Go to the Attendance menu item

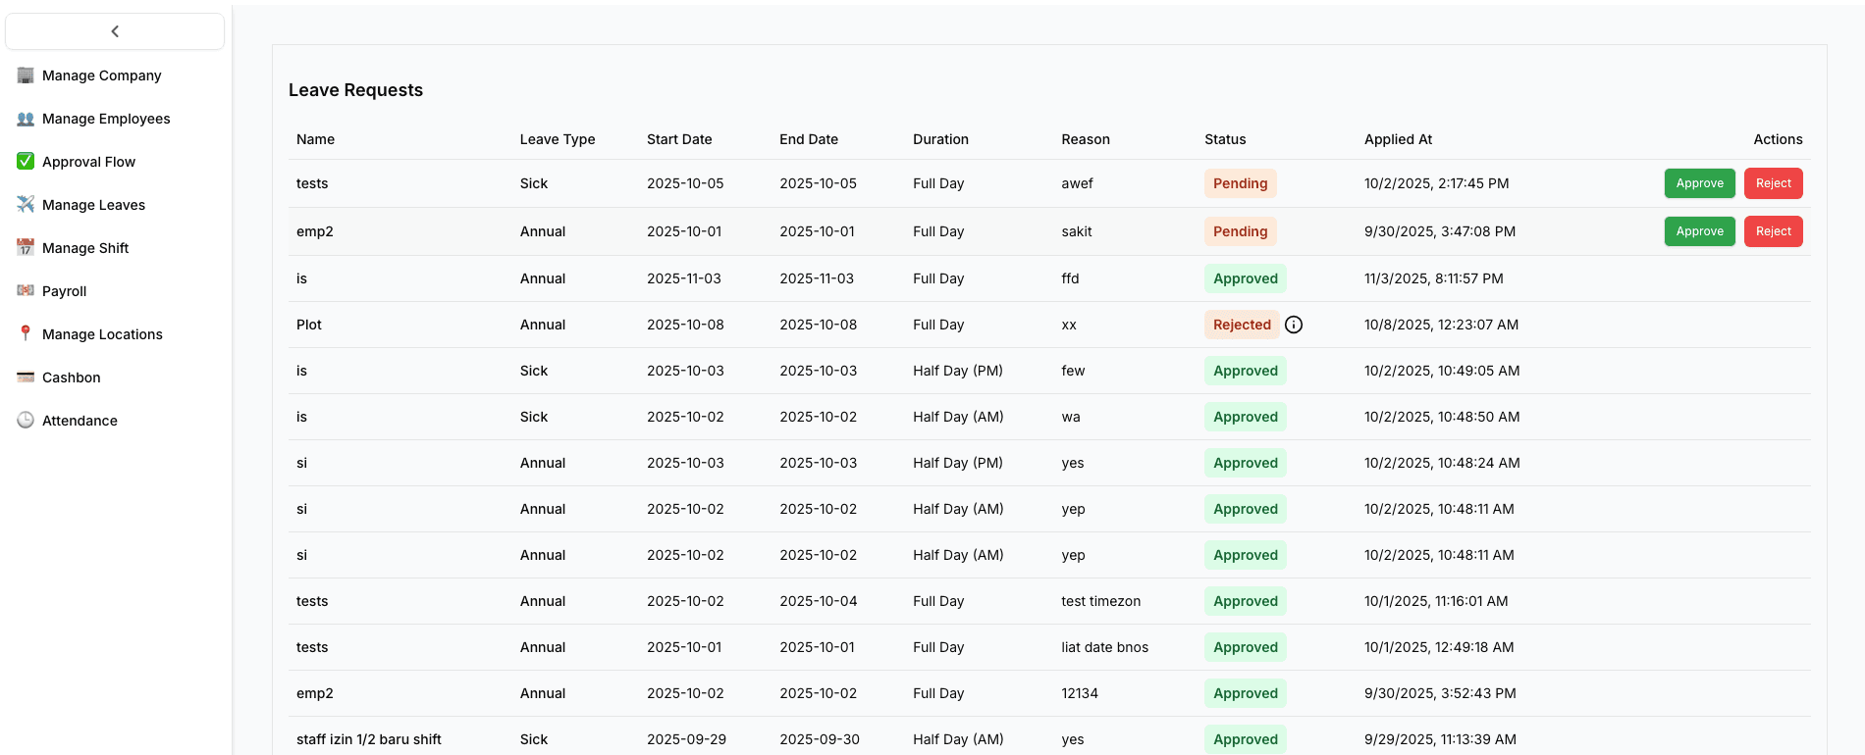coord(80,421)
